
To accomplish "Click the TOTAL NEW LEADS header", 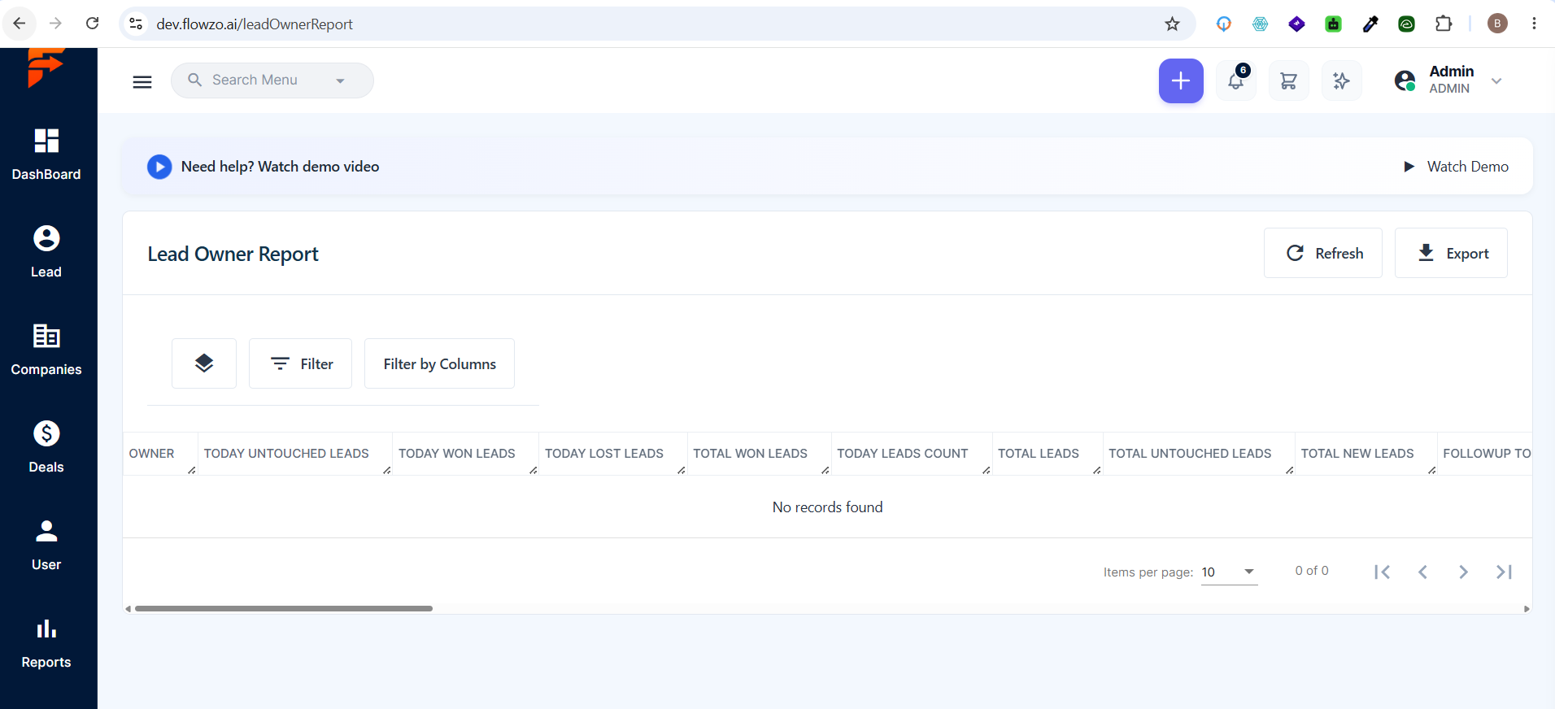I will [x=1357, y=454].
